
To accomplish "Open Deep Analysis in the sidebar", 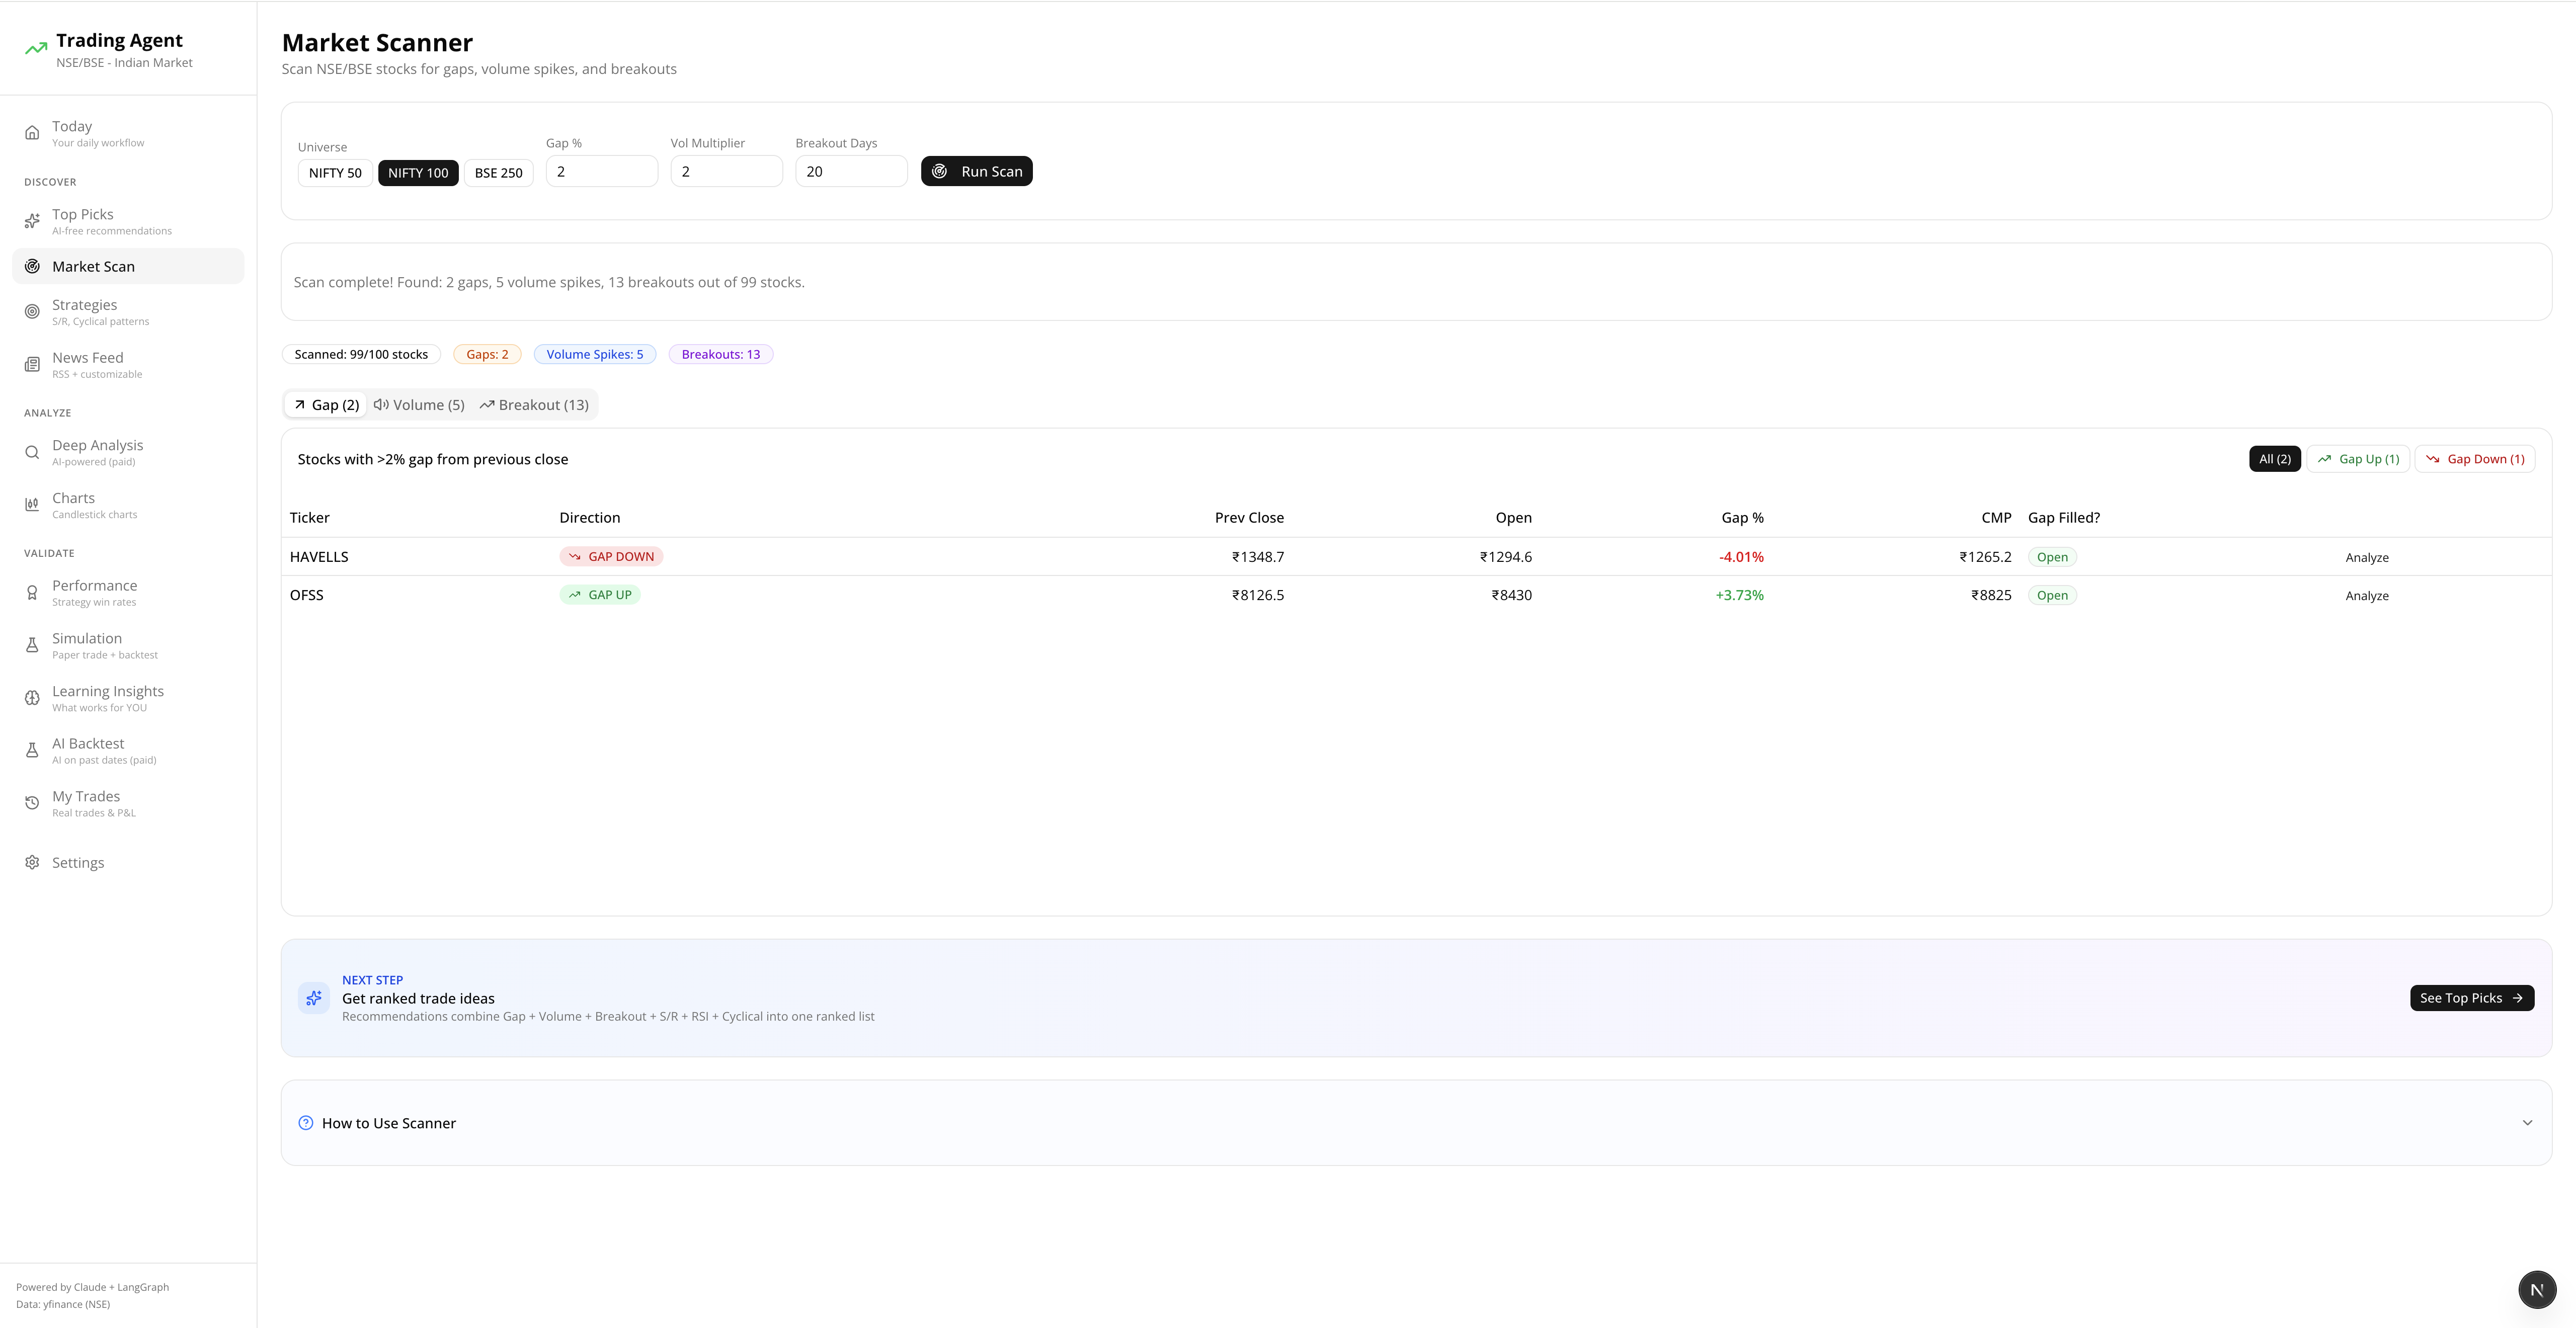I will (97, 452).
